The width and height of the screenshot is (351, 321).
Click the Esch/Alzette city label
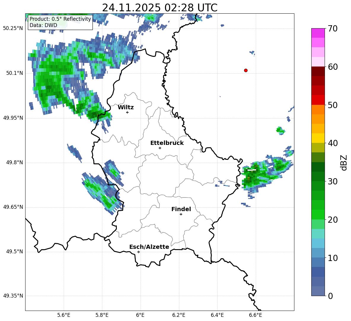[x=149, y=247]
